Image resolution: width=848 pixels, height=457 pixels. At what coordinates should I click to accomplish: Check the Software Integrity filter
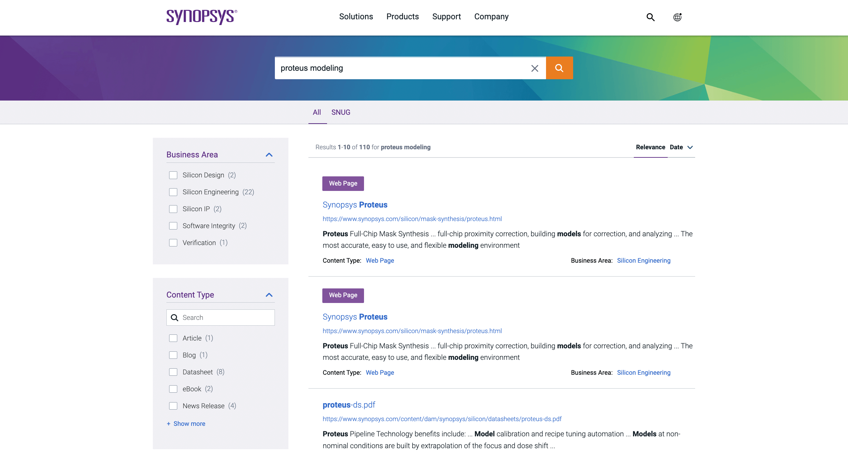(x=173, y=226)
